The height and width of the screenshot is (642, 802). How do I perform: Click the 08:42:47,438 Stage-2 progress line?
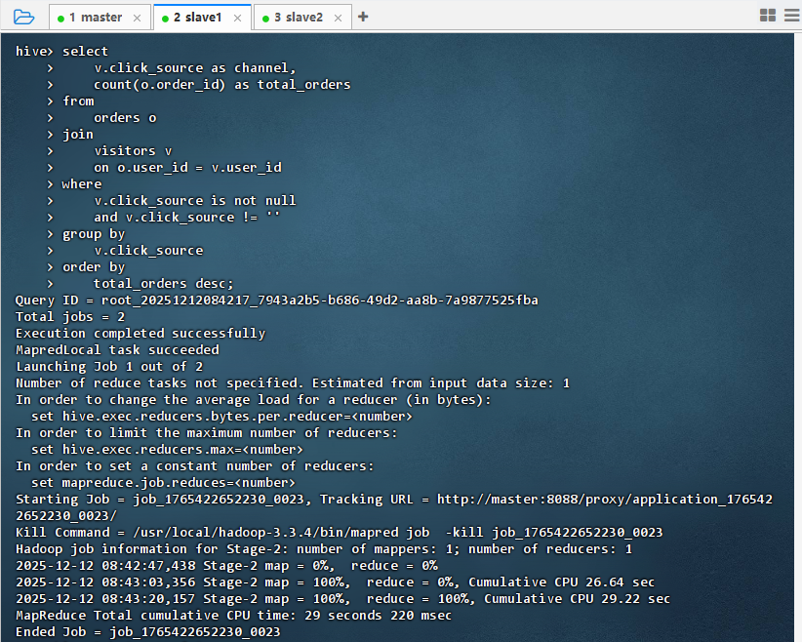click(x=226, y=566)
